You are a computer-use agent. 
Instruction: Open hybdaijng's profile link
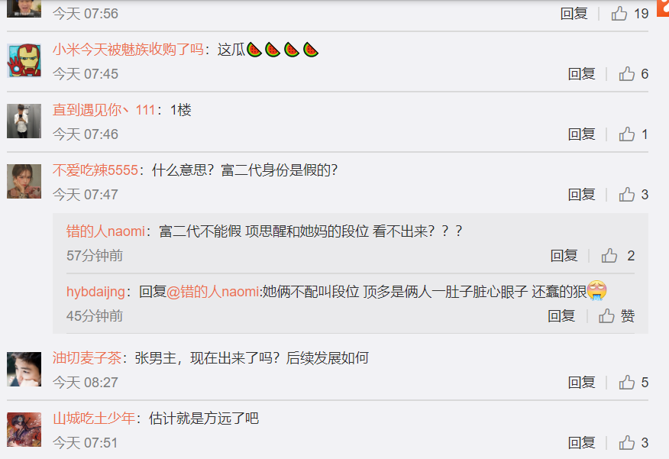[95, 292]
